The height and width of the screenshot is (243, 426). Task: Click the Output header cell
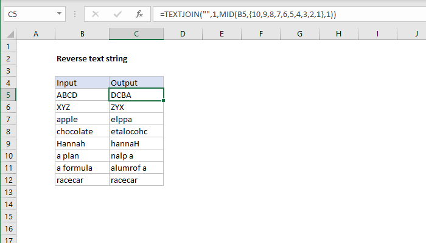click(136, 83)
